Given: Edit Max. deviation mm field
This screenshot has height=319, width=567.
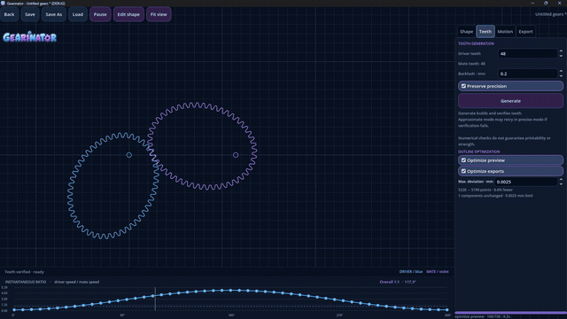Looking at the screenshot, I should point(526,182).
